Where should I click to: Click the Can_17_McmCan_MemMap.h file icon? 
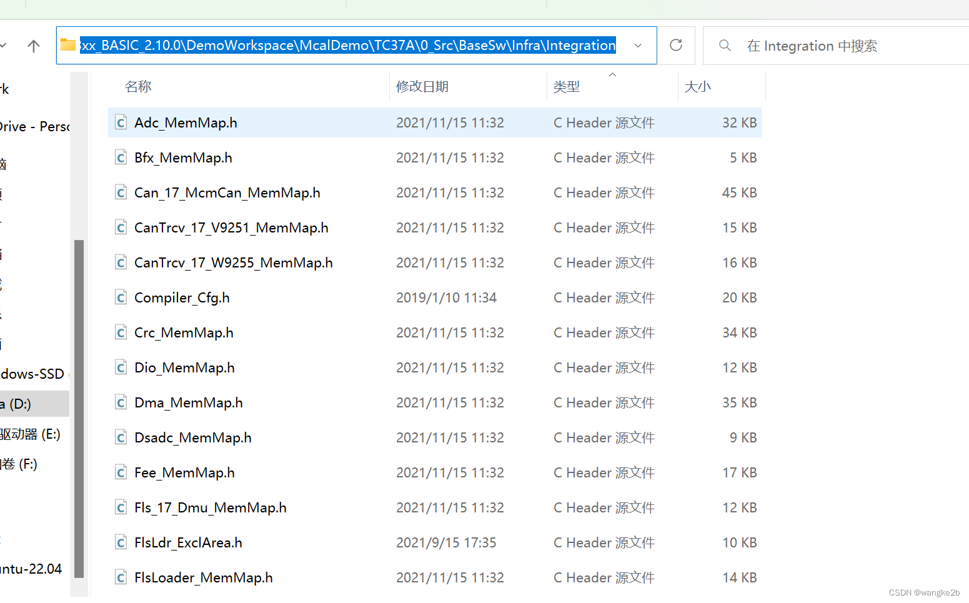tap(121, 192)
